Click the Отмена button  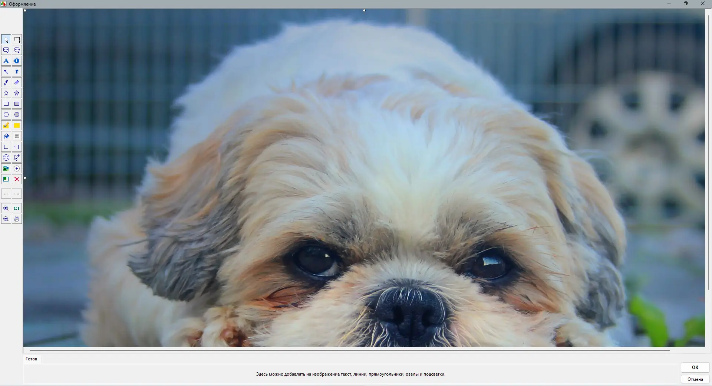coord(695,379)
